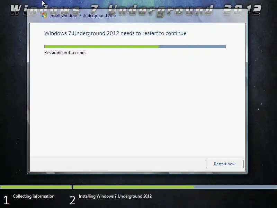Screen dimensions: 277x208
Task: Click the Restart now button
Action: pyautogui.click(x=225, y=164)
